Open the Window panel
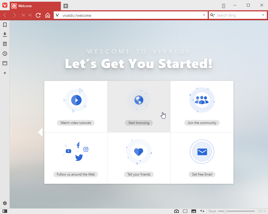 5,63
